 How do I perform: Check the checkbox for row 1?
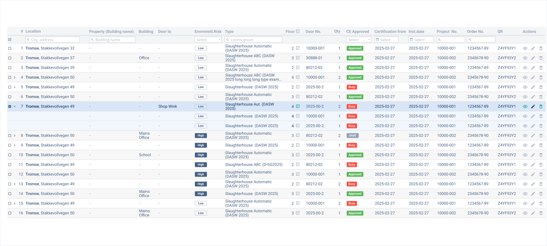pyautogui.click(x=10, y=48)
